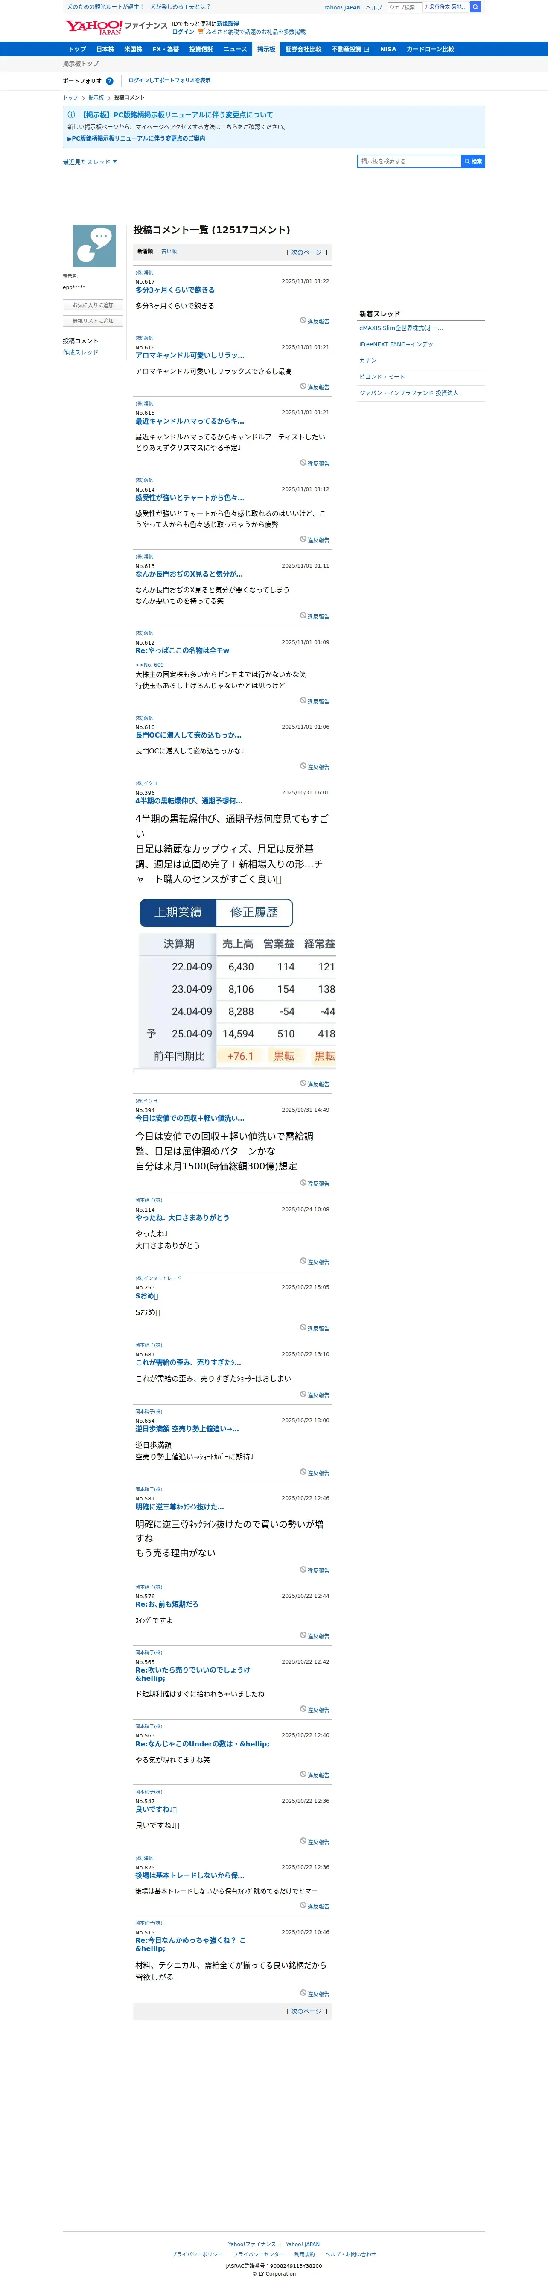Report violation on comment No.114
This screenshot has width=548, height=2288.
[315, 1262]
